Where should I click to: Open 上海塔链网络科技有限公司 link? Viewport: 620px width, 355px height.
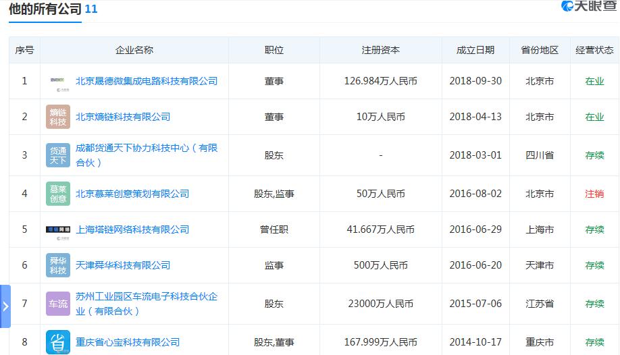coord(132,229)
